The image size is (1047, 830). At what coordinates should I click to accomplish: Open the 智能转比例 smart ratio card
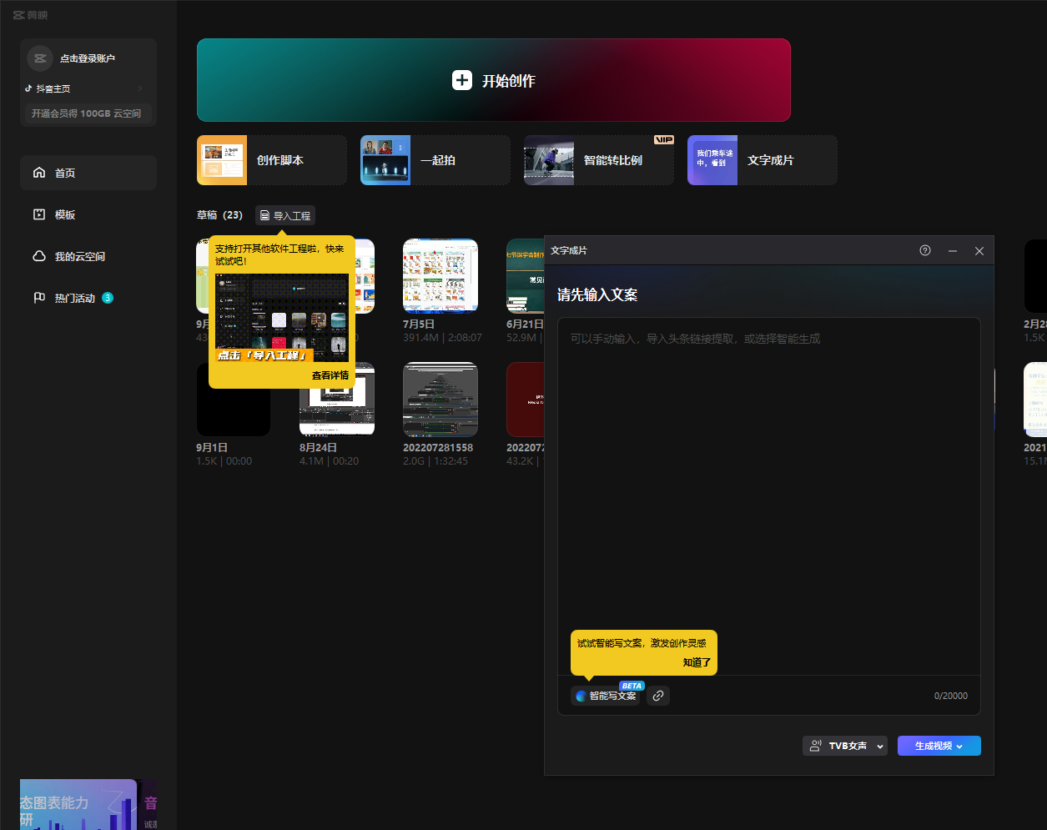tap(598, 160)
